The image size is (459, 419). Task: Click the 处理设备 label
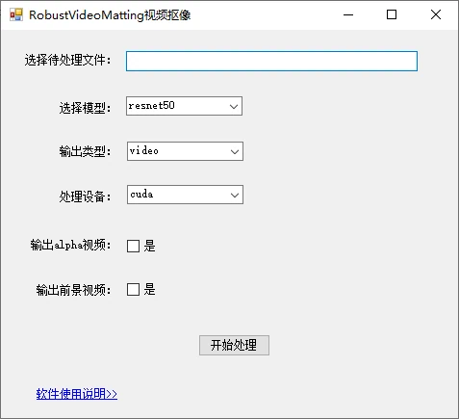click(x=86, y=196)
